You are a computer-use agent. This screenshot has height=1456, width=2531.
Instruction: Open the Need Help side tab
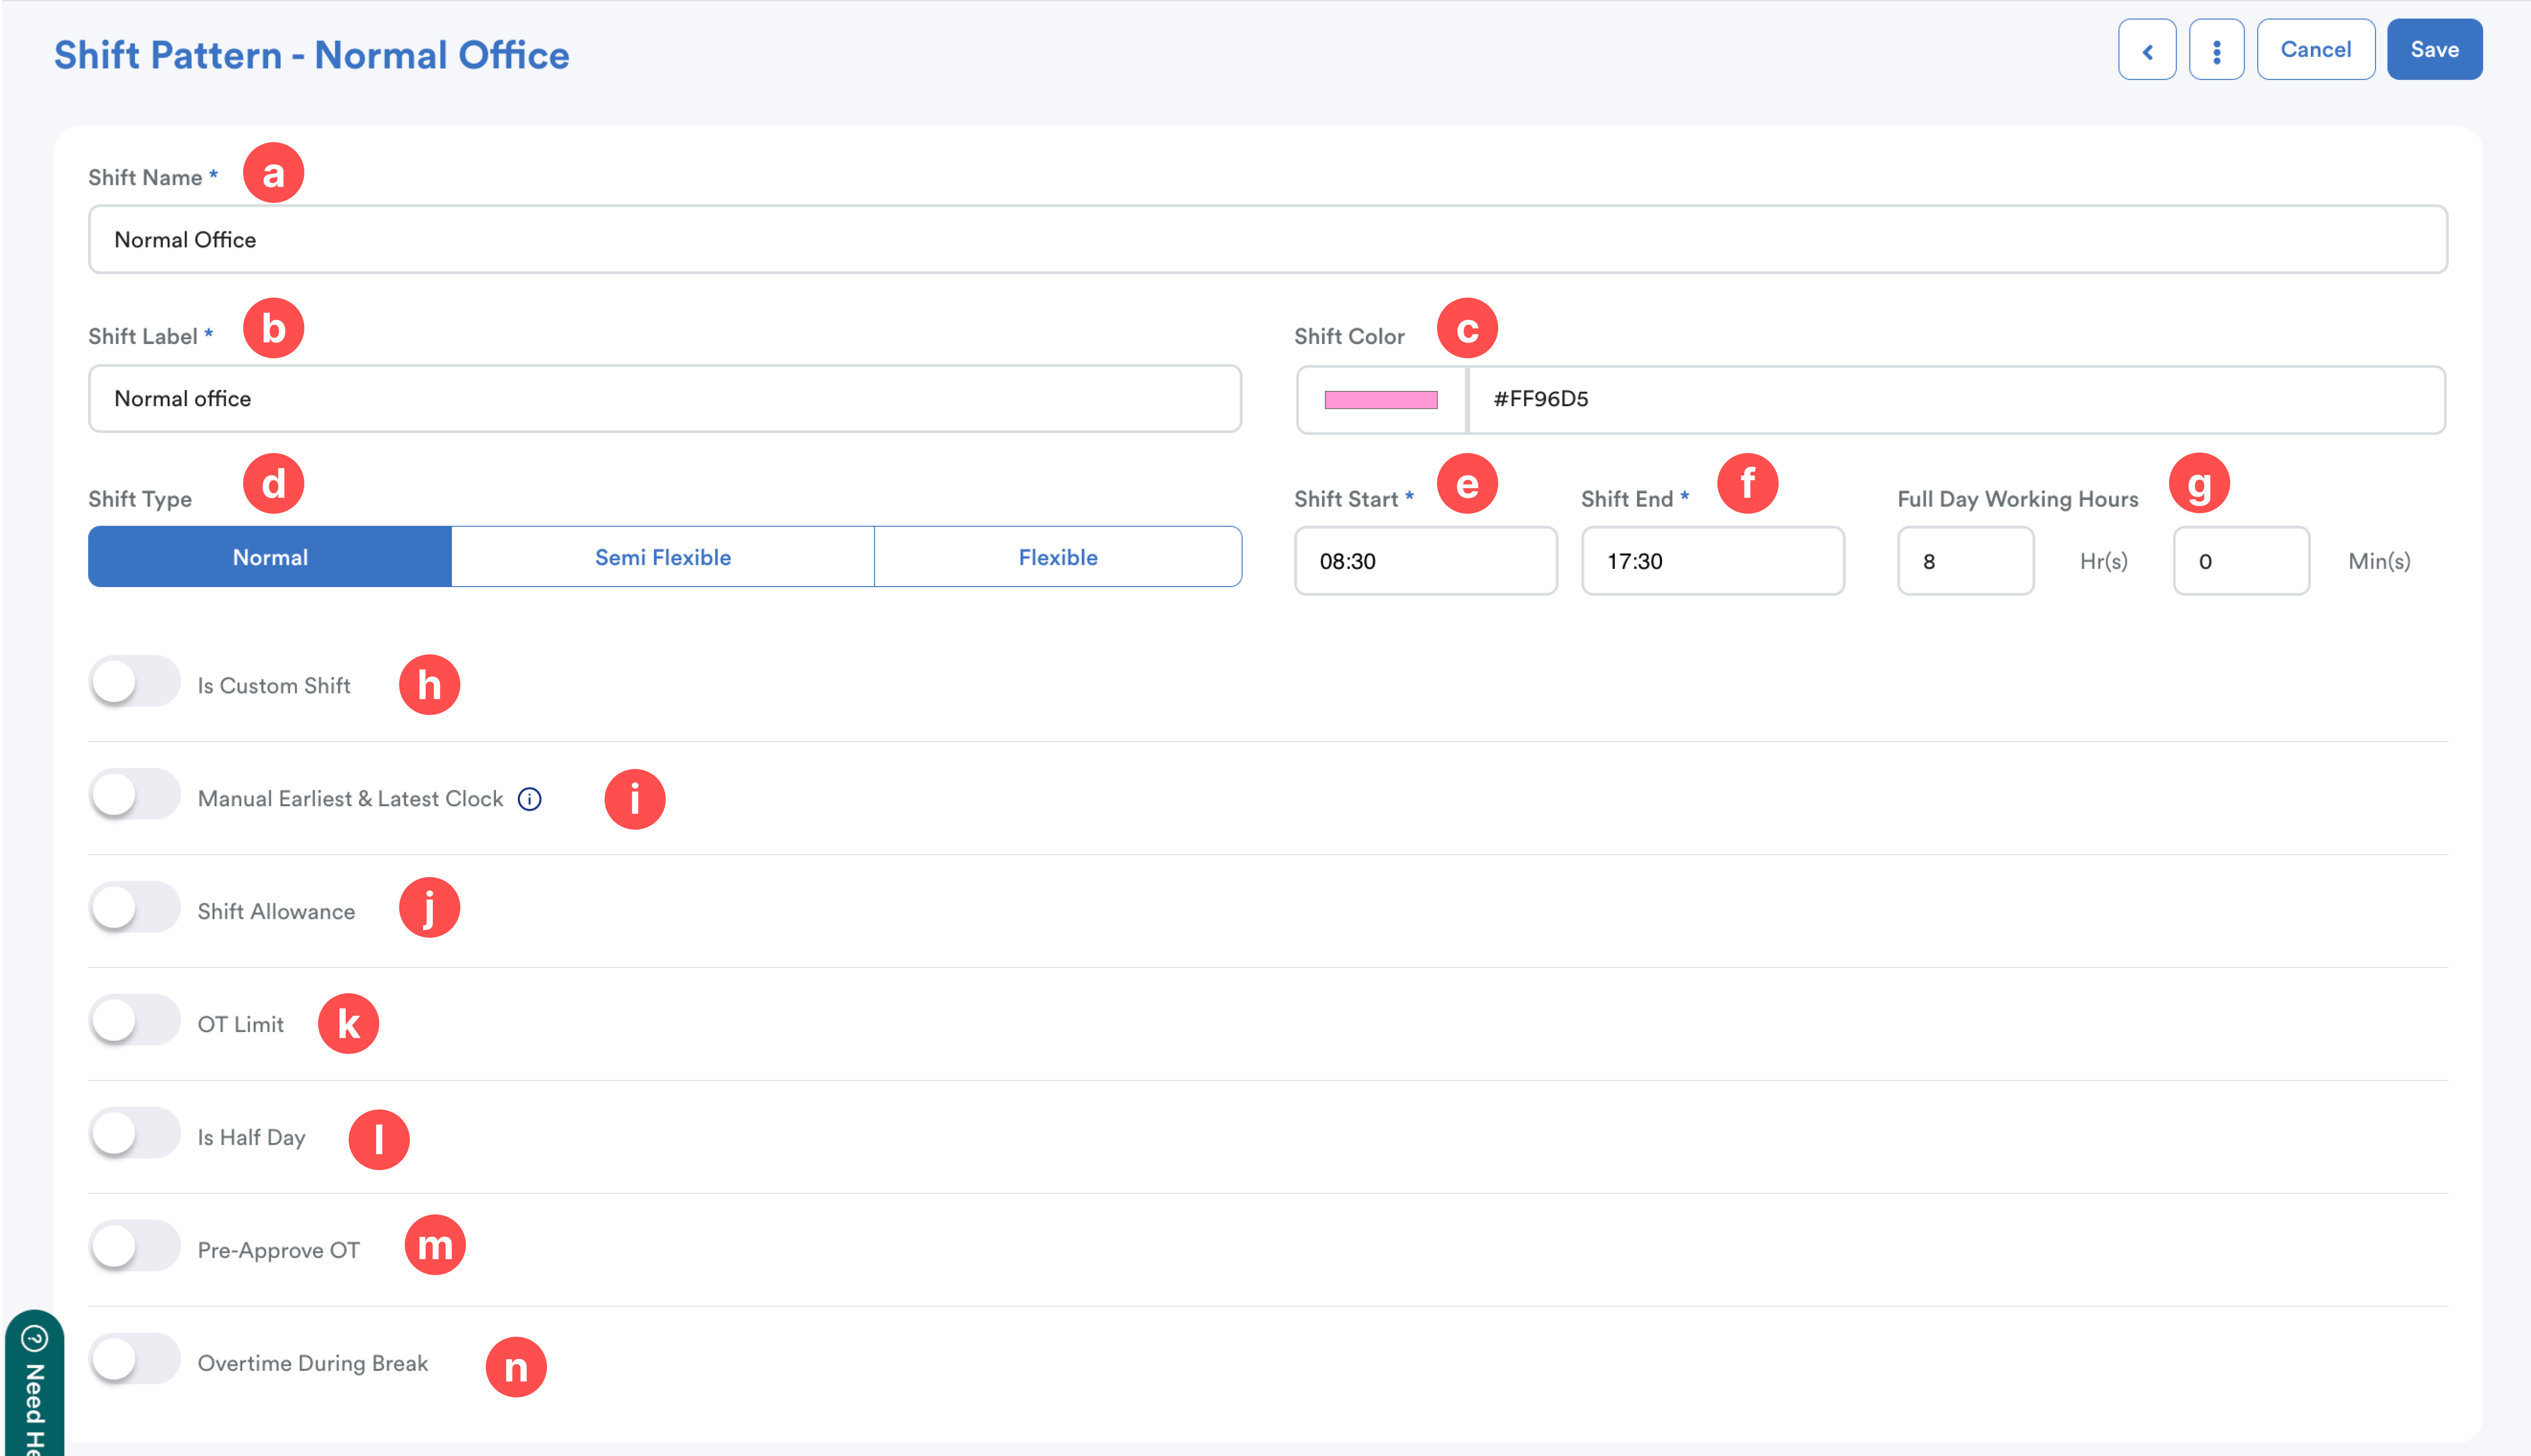[x=33, y=1390]
